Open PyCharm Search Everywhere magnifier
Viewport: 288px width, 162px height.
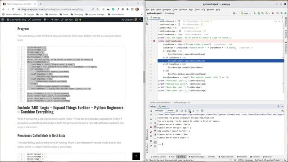[x=278, y=13]
